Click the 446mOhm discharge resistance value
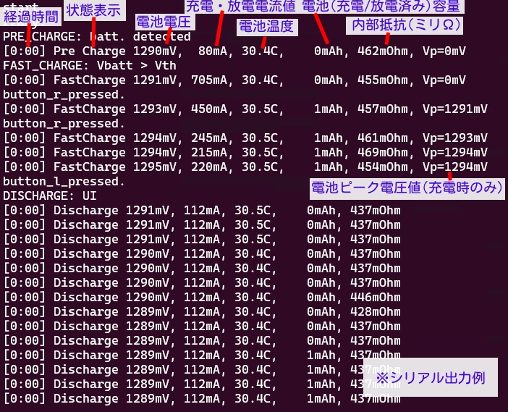Viewport: 508px width, 412px height. coord(376,298)
